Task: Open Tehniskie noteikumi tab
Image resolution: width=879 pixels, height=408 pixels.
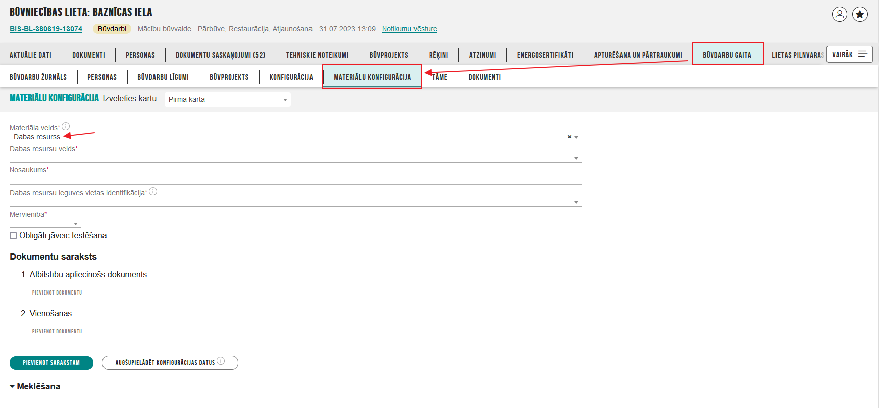Action: click(317, 55)
